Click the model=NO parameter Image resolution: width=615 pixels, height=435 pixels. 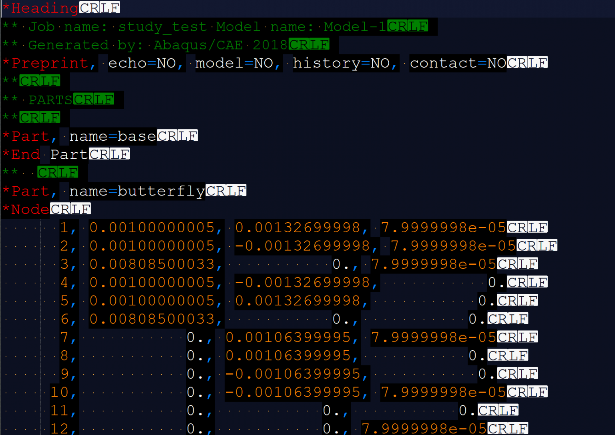pos(234,63)
